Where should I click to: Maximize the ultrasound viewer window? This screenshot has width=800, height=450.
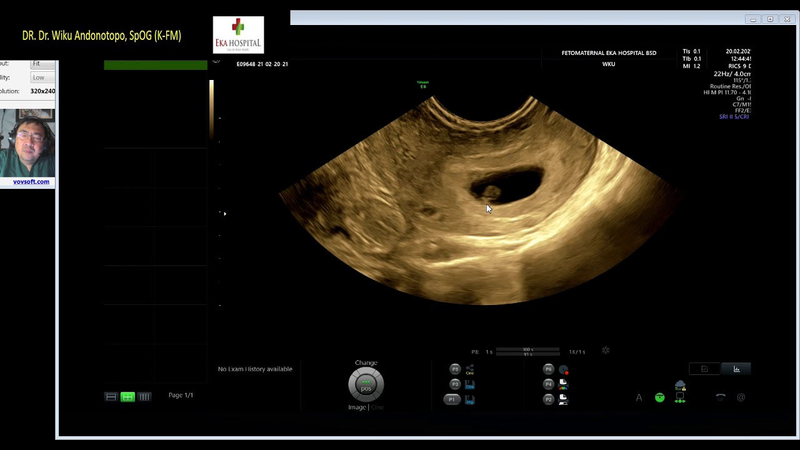pyautogui.click(x=770, y=19)
